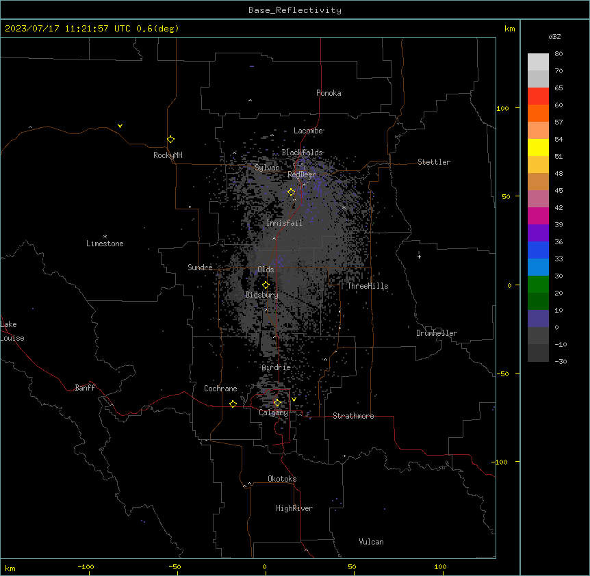Click the yellow diamond marker below Cochrane
The height and width of the screenshot is (576, 590).
coord(233,404)
